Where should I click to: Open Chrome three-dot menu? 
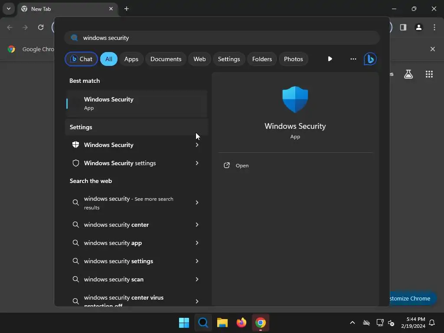tap(434, 27)
